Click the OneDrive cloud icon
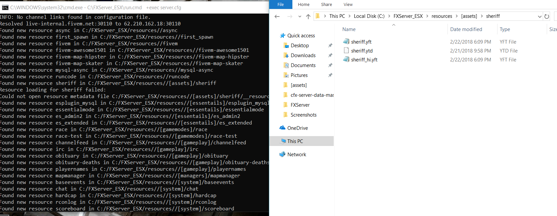557x216 pixels. pos(282,128)
